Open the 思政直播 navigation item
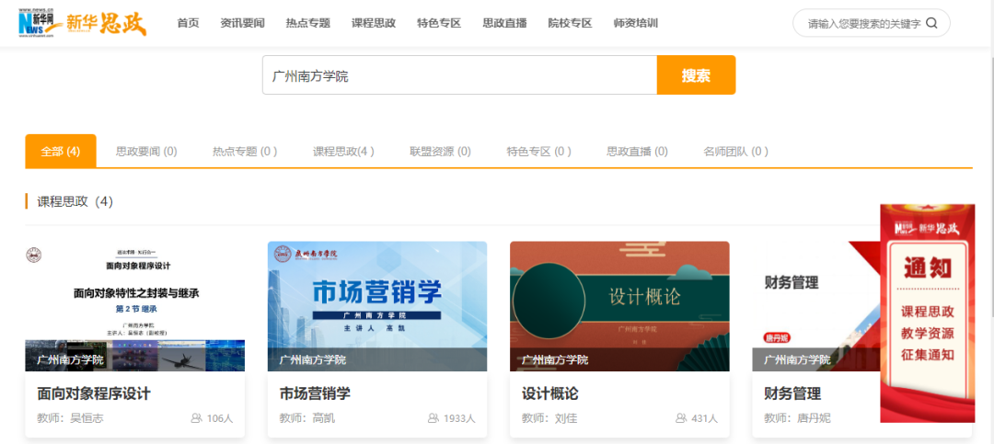The image size is (994, 444). pos(504,23)
